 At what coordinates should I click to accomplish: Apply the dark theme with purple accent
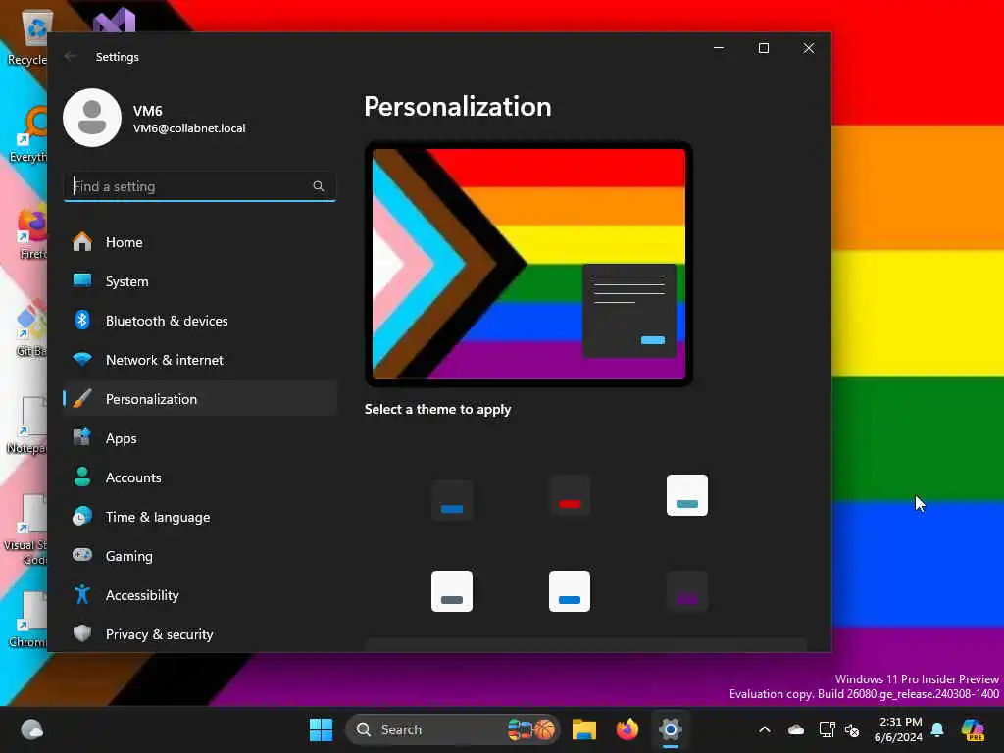pos(687,591)
